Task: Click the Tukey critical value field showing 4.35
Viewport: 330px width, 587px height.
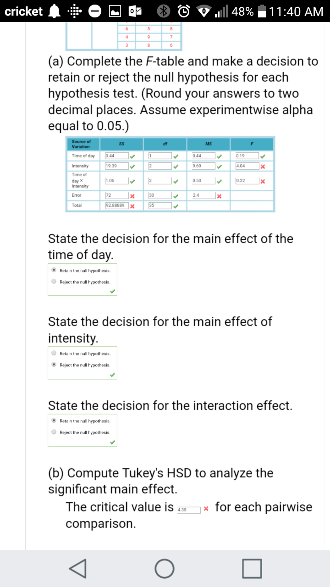Action: click(189, 509)
